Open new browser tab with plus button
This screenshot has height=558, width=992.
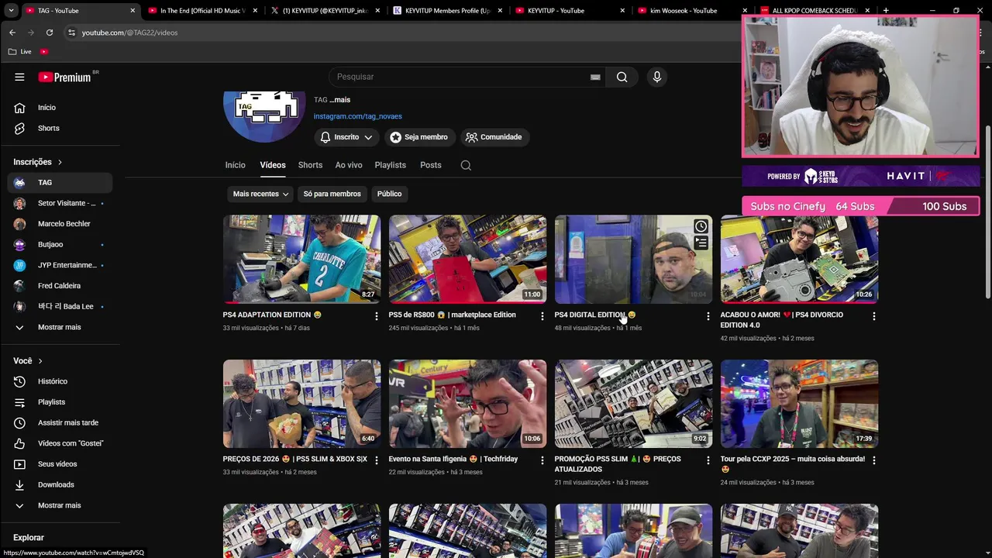click(x=886, y=11)
